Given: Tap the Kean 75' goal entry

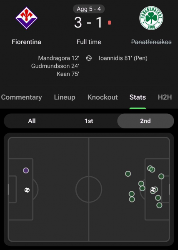Looking at the screenshot, I should tap(68, 74).
